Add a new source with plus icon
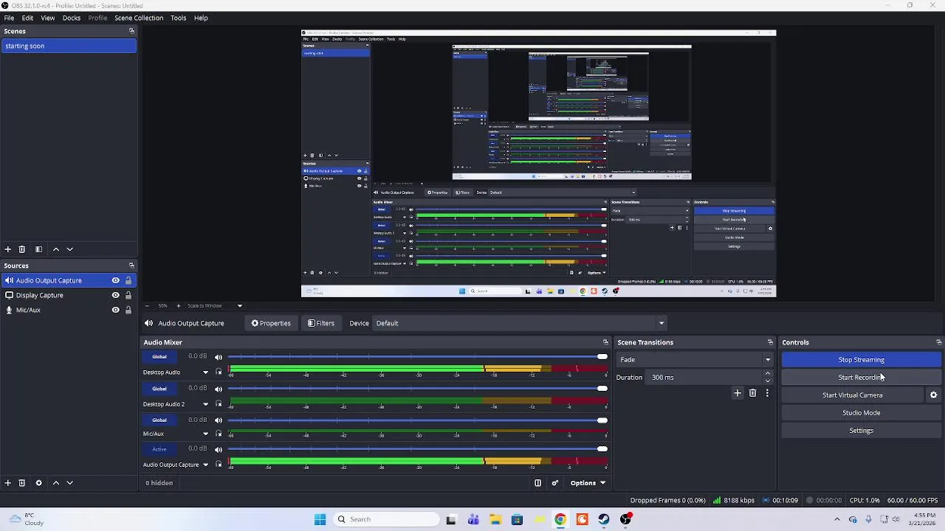Viewport: 945px width, 531px height. pyautogui.click(x=7, y=483)
